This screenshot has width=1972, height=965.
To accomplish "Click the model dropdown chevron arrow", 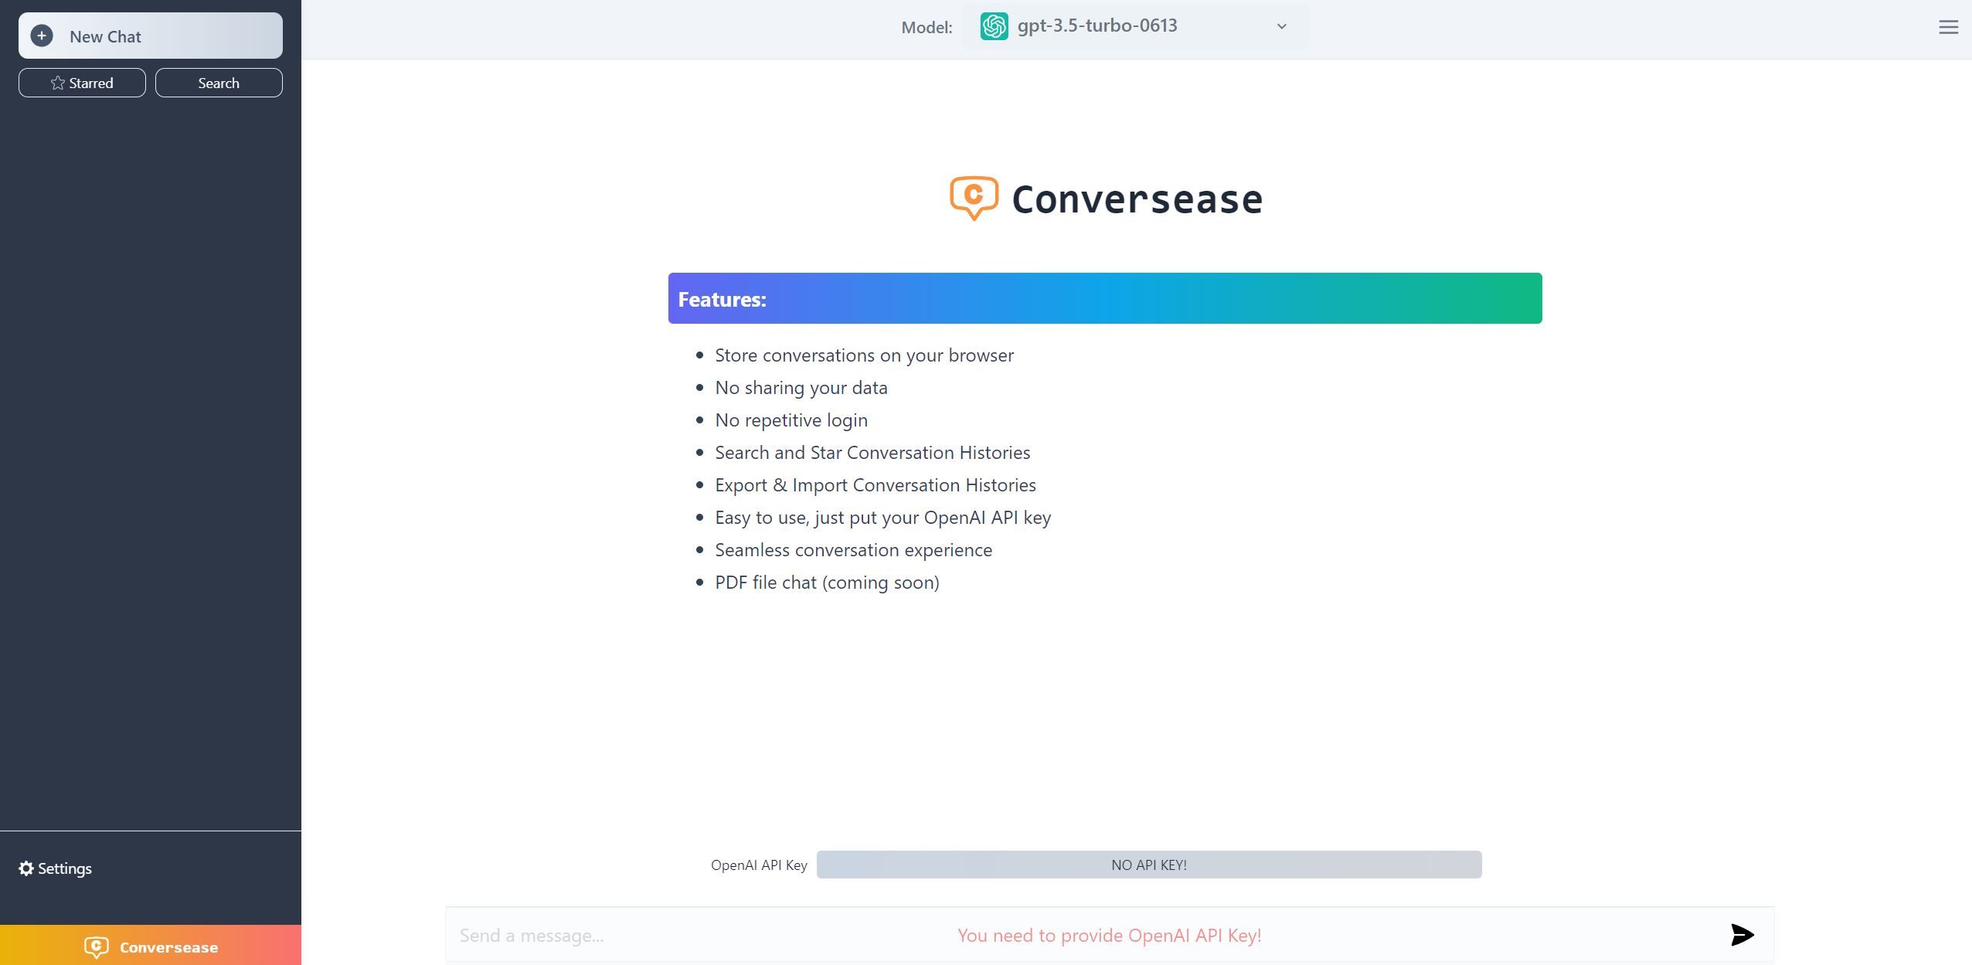I will pos(1280,26).
